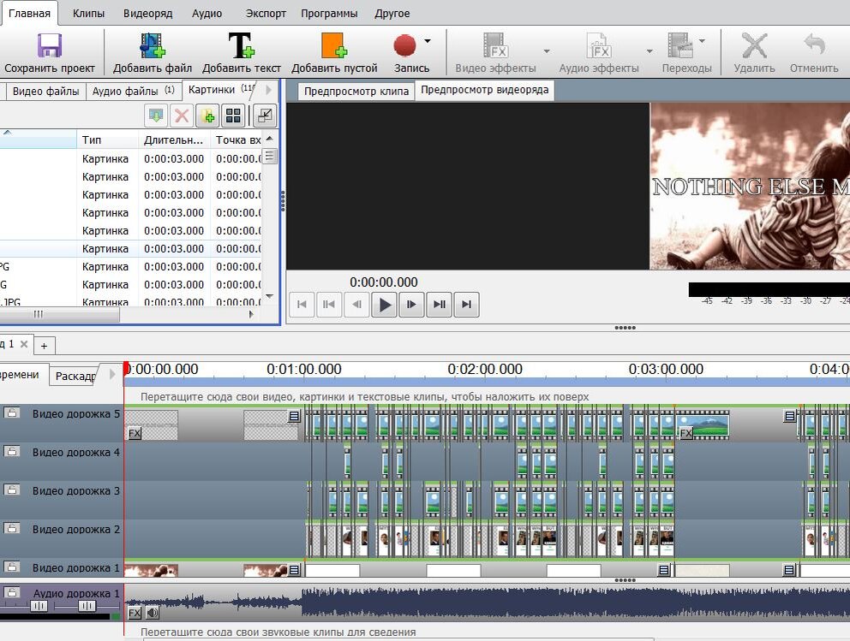The height and width of the screenshot is (641, 850).
Task: Open the Программы ribbon tab
Action: pos(329,14)
